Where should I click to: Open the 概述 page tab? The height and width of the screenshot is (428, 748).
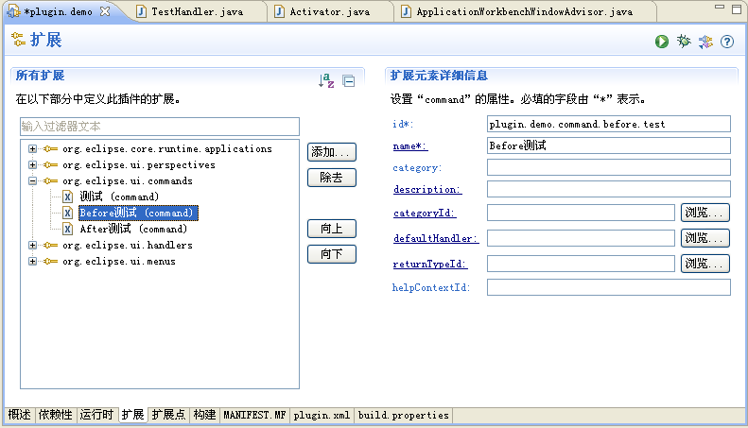(20, 415)
